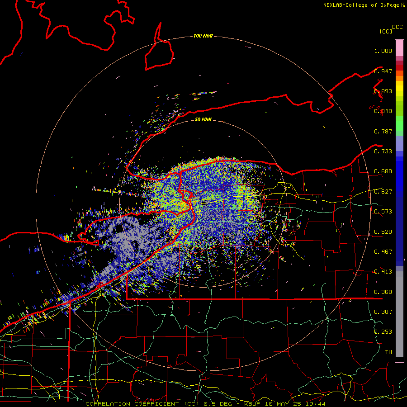Select the 0.680 colorbar value label
407x407 pixels.
coord(383,171)
